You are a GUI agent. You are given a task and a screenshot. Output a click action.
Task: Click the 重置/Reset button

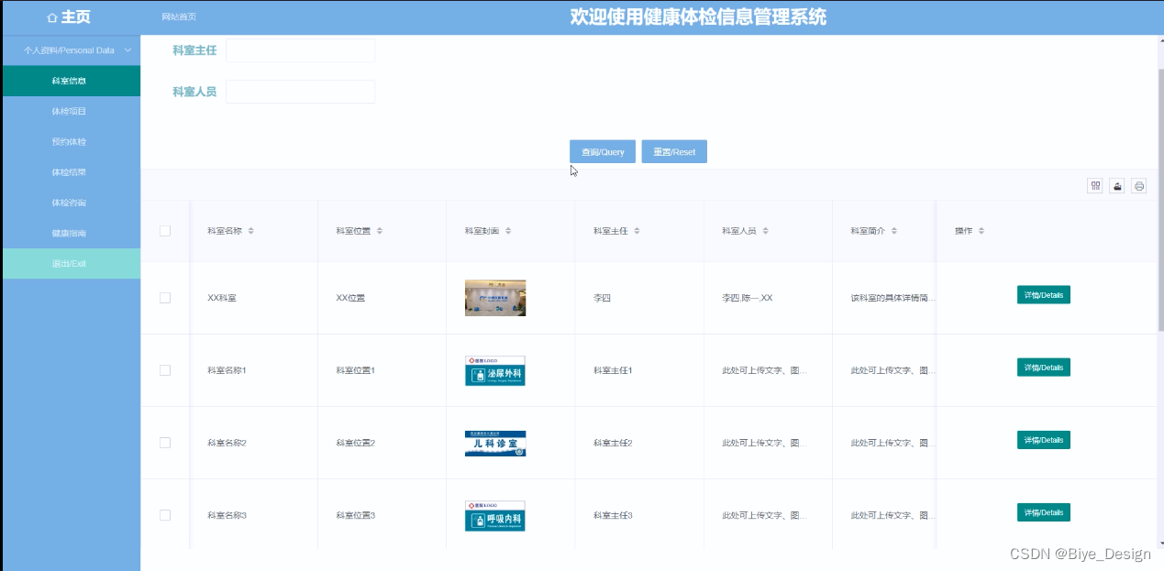[x=674, y=152]
